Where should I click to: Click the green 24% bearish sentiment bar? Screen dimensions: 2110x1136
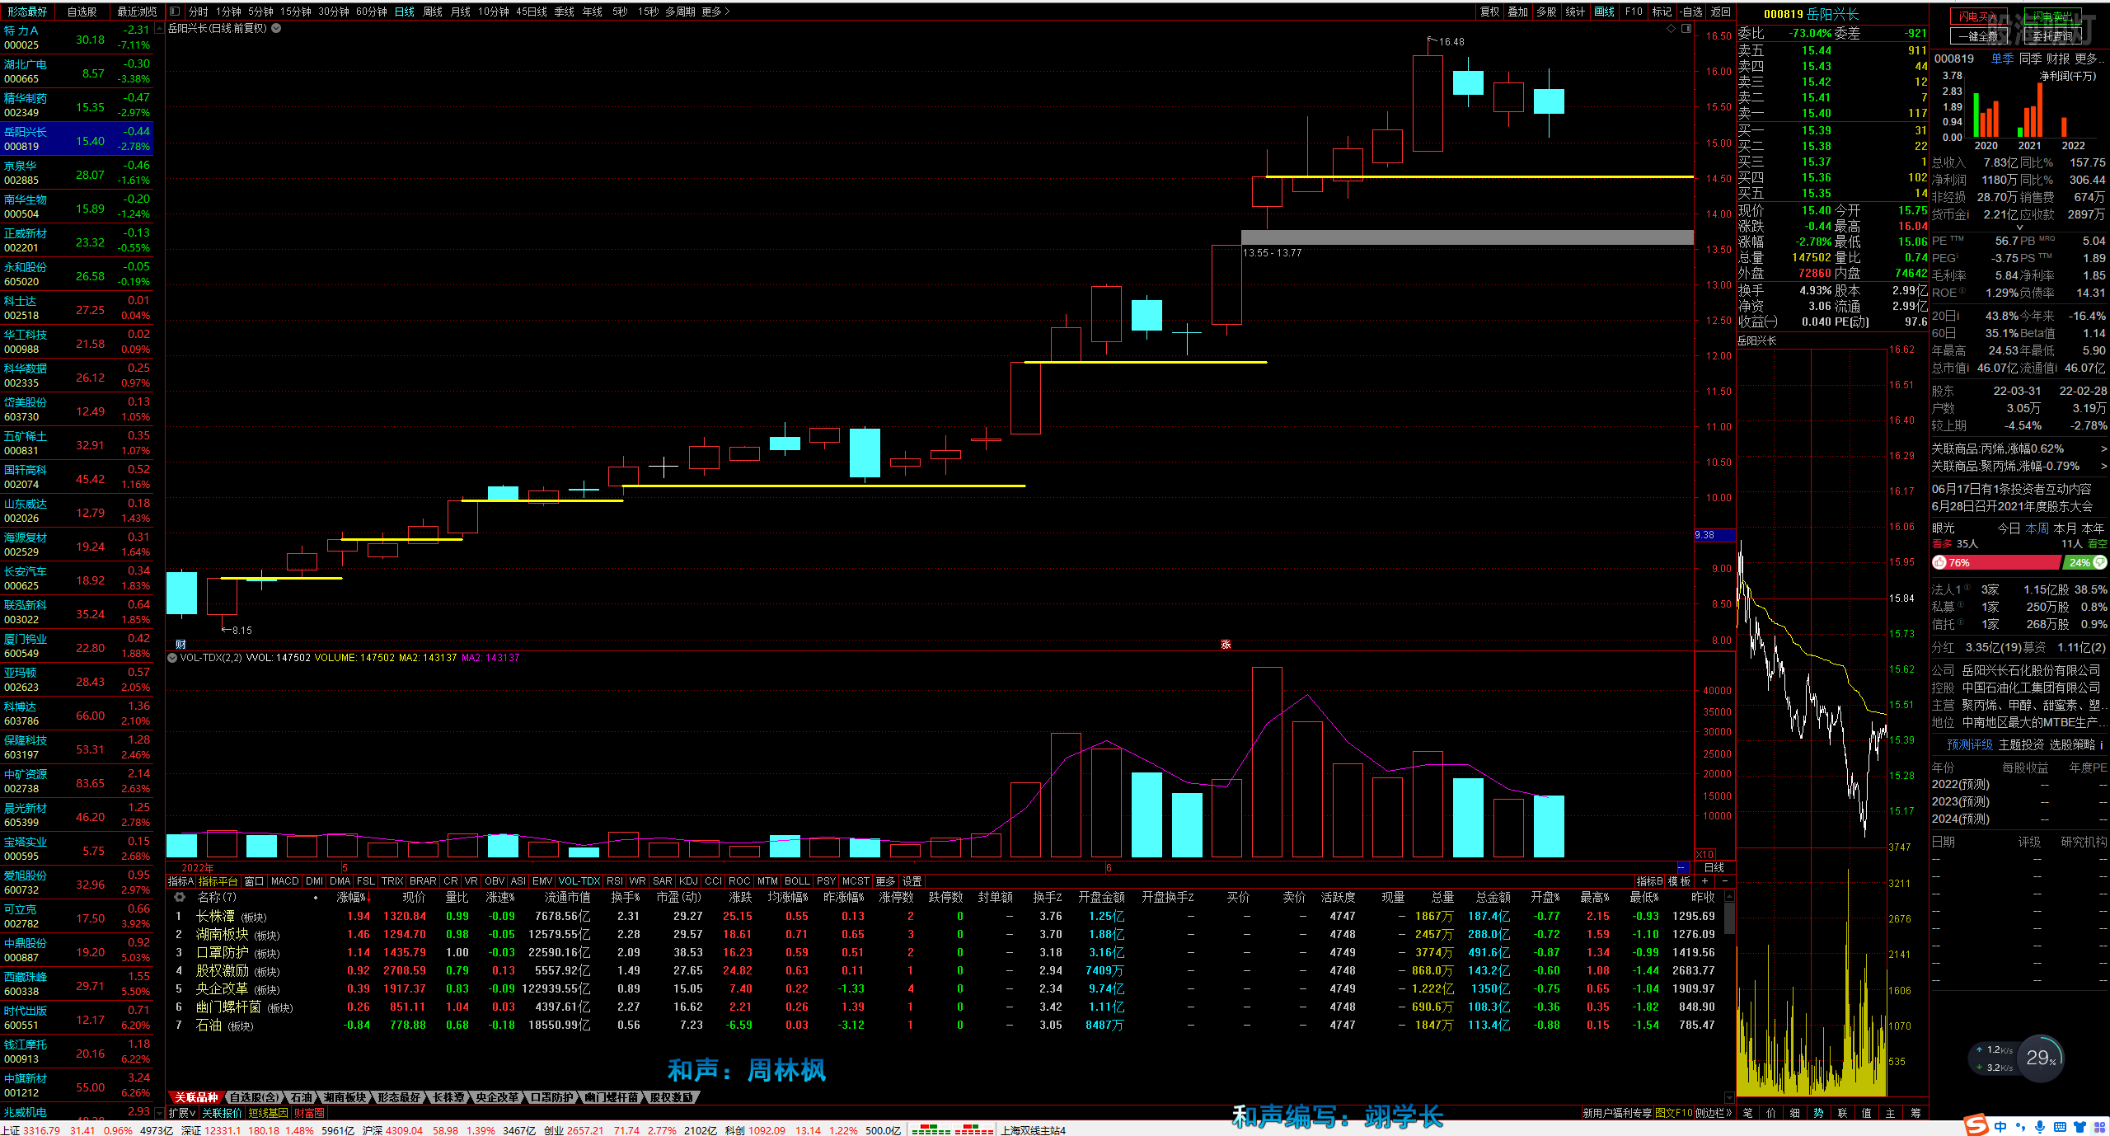pos(2084,563)
